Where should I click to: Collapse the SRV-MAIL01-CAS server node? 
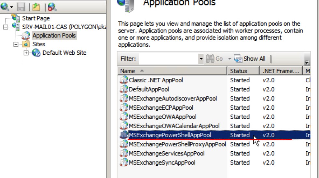(x=6, y=27)
